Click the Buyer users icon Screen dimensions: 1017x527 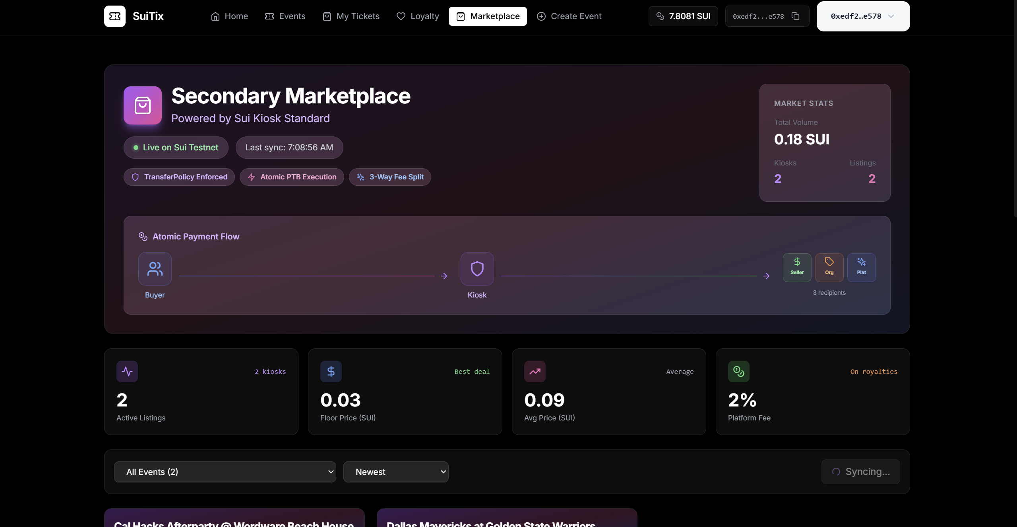[155, 269]
